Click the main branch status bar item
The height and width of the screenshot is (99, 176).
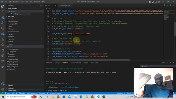(8, 93)
